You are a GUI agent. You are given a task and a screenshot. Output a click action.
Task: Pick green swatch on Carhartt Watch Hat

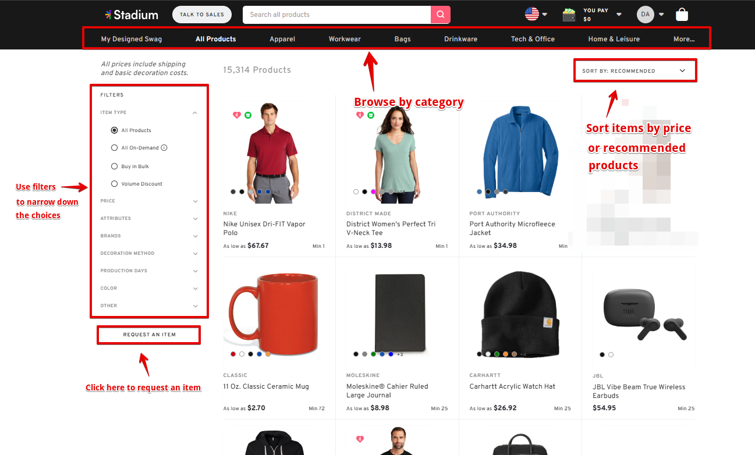point(497,354)
